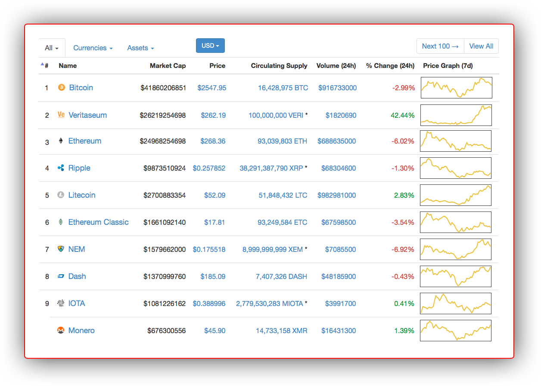Click Ethereum price $268.36

pyautogui.click(x=213, y=141)
